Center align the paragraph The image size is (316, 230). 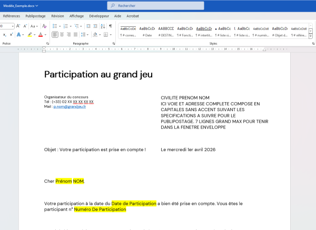tap(62, 35)
